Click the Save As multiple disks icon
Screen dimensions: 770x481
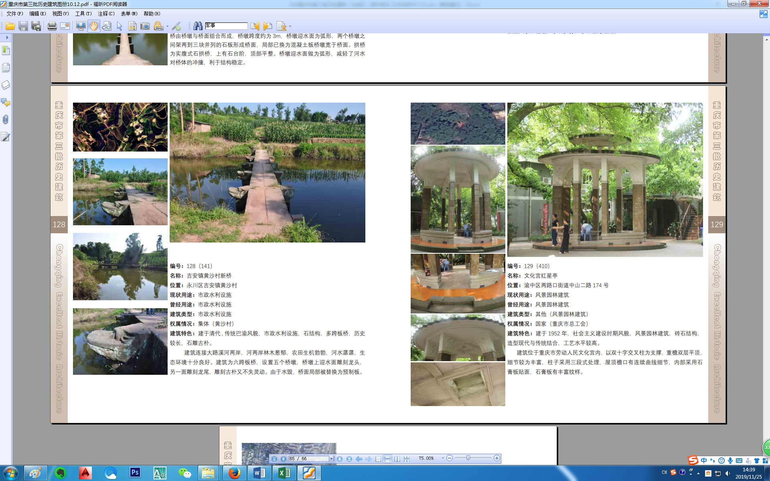click(36, 26)
